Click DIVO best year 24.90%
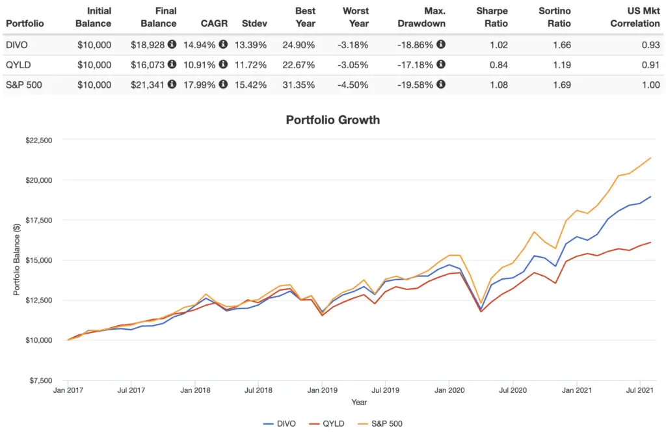Screen dimensions: 666x439 click(299, 45)
